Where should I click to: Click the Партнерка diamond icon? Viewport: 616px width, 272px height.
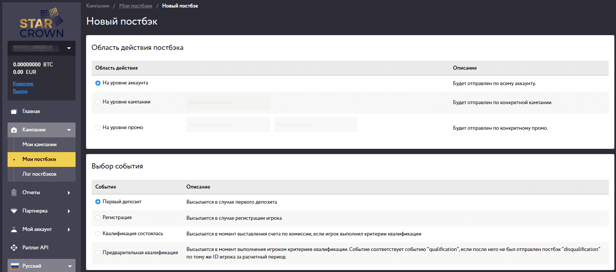click(14, 211)
